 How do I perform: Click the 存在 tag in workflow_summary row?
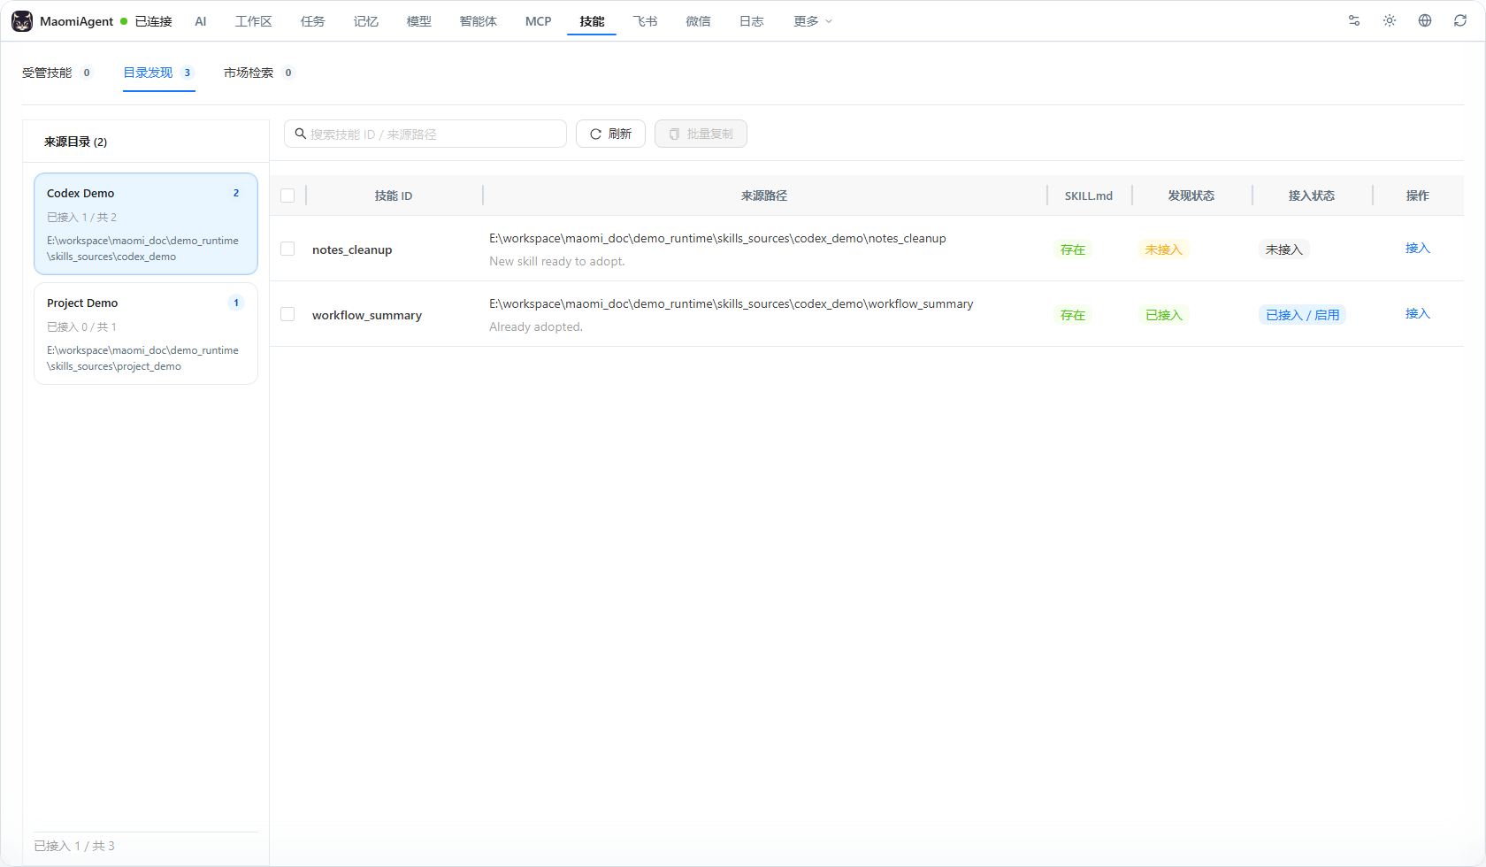tap(1073, 315)
